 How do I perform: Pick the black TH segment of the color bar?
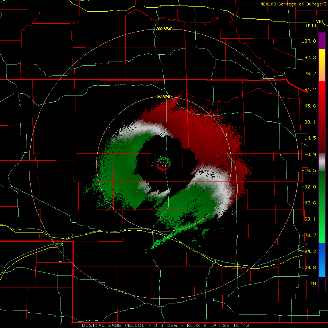(x=322, y=284)
